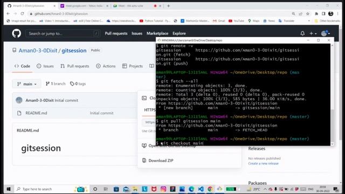Open Other bookmarks folder
The height and width of the screenshot is (194, 345).
coord(327,21)
